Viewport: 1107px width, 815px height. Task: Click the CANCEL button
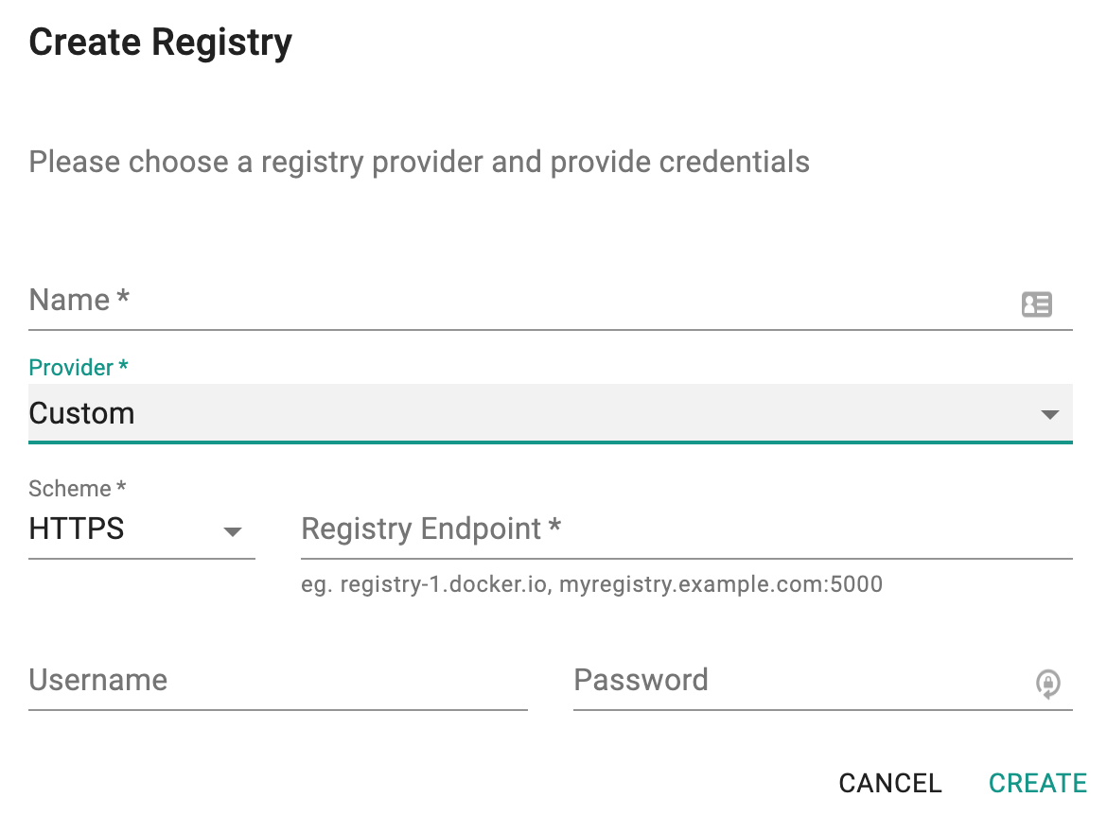(x=889, y=783)
